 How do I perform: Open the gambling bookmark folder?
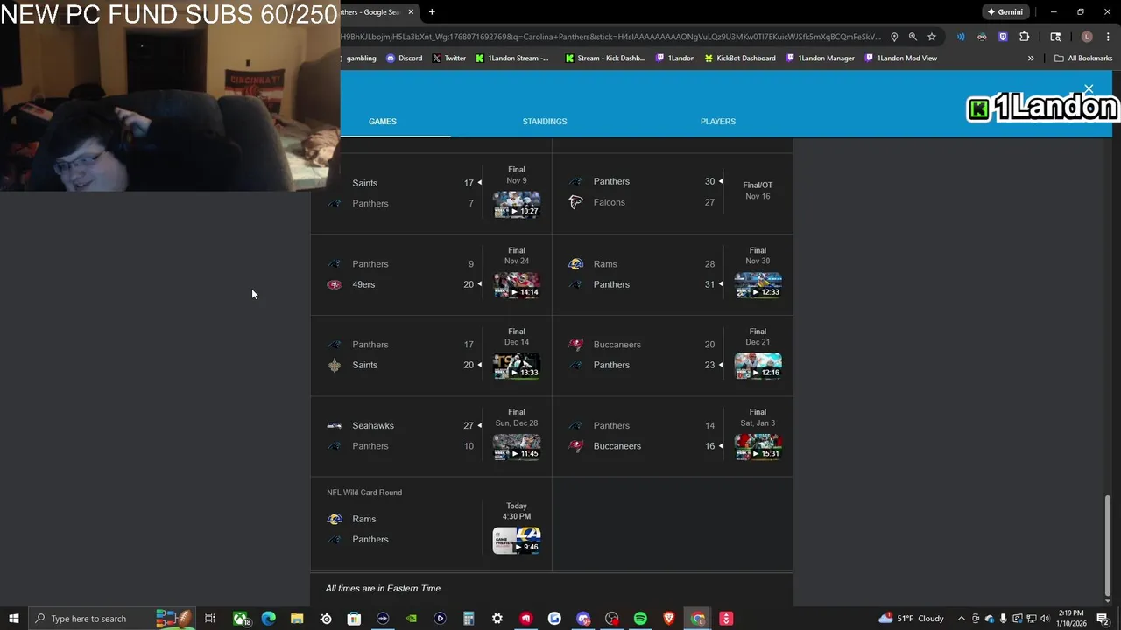tap(359, 59)
